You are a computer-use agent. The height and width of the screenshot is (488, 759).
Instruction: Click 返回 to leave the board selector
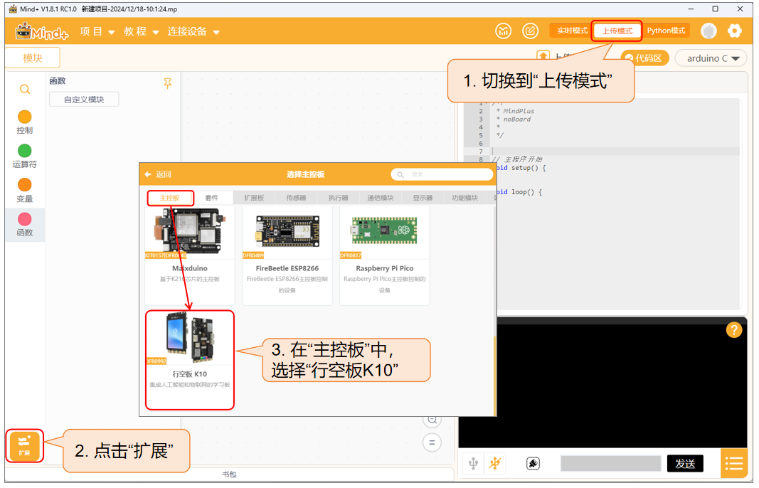click(x=159, y=175)
